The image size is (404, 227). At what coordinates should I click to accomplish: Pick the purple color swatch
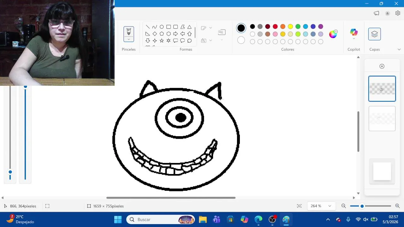pos(321,26)
